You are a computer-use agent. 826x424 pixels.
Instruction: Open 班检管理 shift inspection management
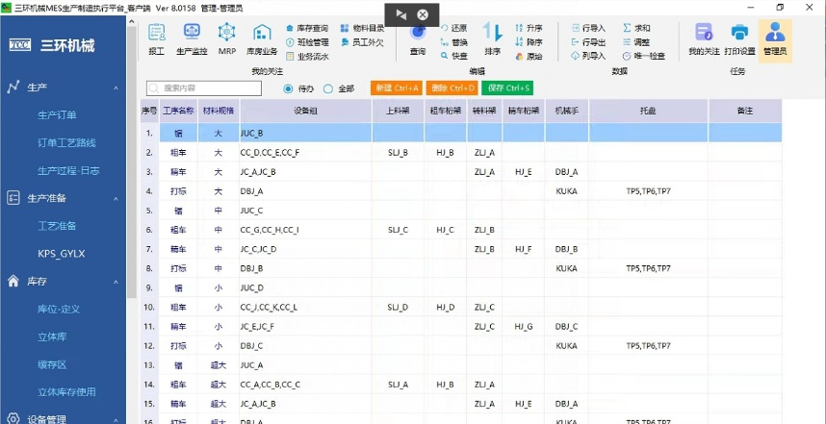coord(308,42)
